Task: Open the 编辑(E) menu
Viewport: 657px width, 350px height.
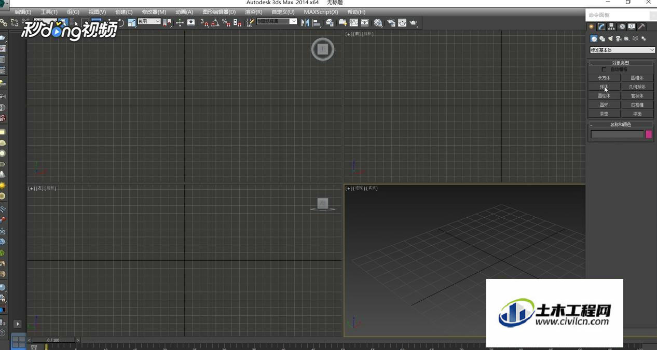Action: click(x=23, y=12)
